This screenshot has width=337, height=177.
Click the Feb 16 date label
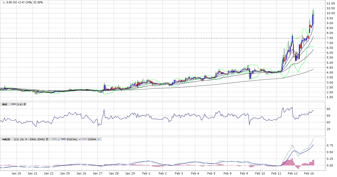[x=309, y=174]
